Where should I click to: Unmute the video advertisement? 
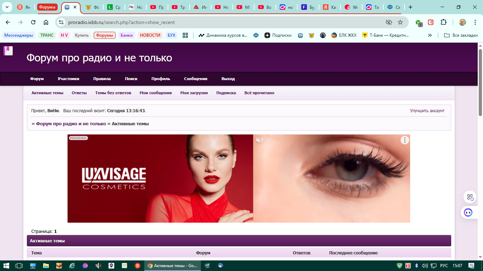coord(260,140)
